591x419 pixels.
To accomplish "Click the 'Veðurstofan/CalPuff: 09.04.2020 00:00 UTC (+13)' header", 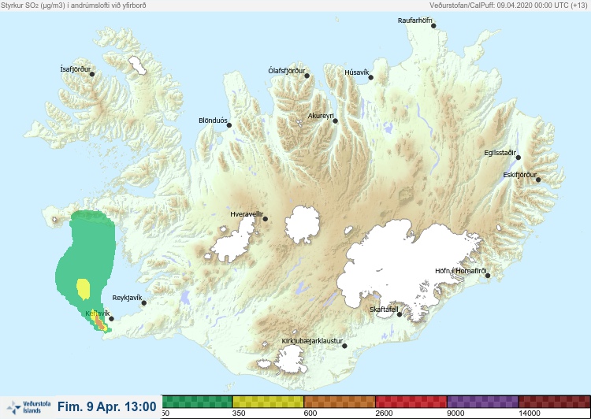I will coord(508,6).
